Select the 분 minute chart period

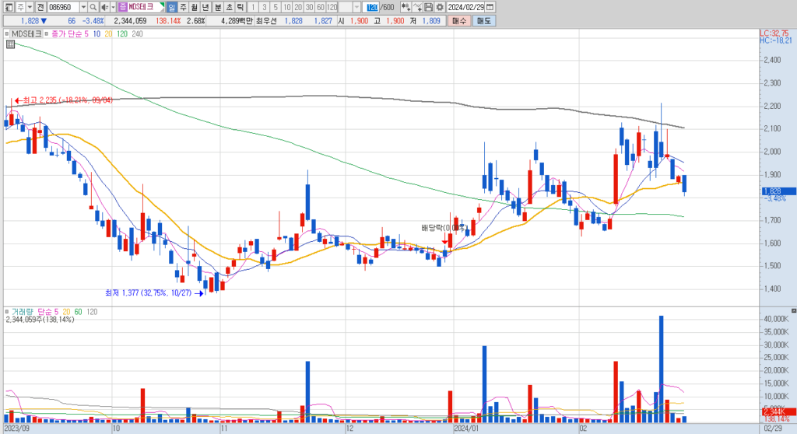tap(218, 7)
